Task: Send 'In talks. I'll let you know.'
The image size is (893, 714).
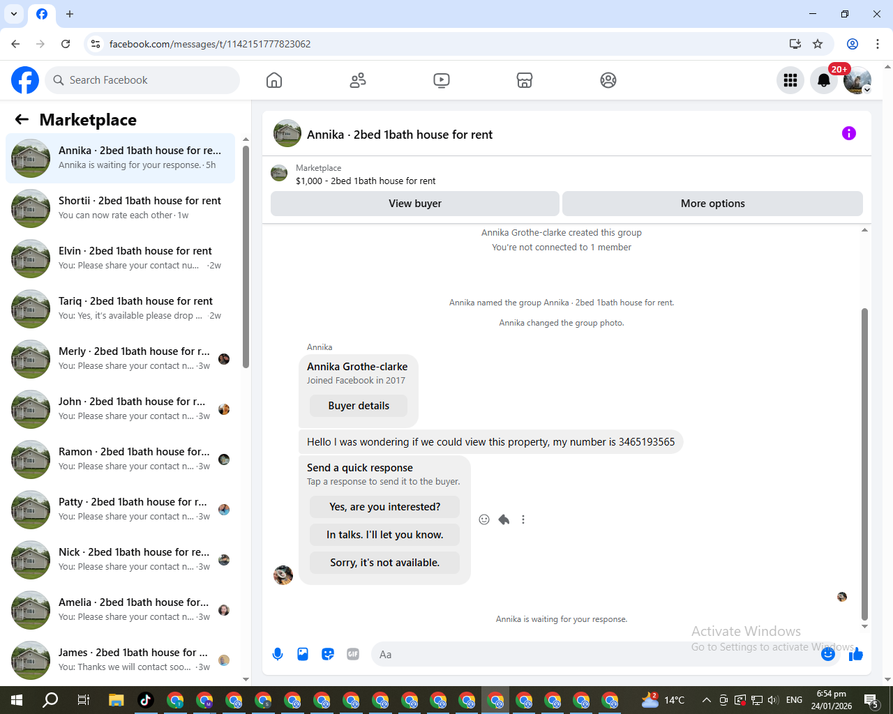Action: point(385,535)
